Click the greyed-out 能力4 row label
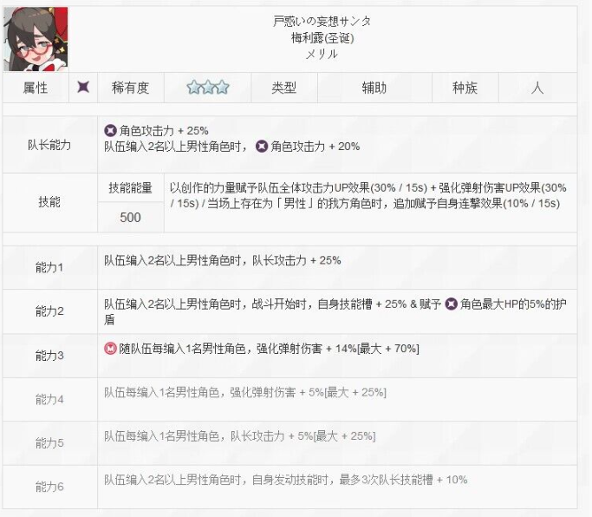 [49, 399]
